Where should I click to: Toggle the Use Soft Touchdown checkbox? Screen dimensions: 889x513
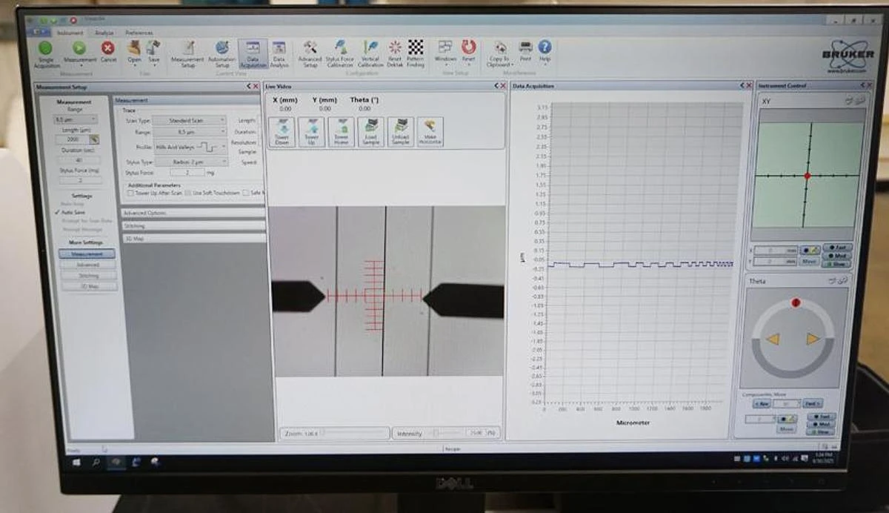[x=188, y=193]
